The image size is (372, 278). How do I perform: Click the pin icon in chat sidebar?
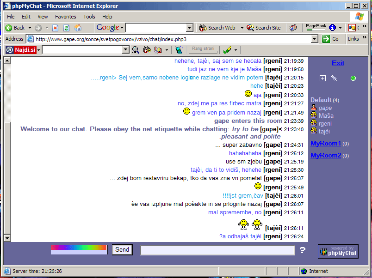click(334, 78)
